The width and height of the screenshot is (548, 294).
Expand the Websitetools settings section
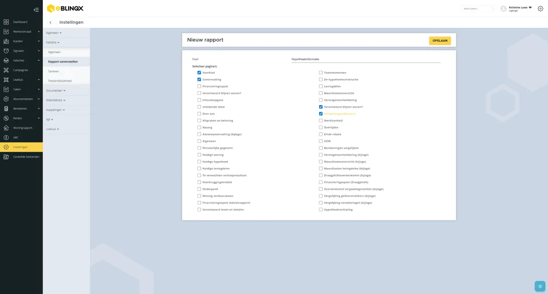click(x=56, y=100)
